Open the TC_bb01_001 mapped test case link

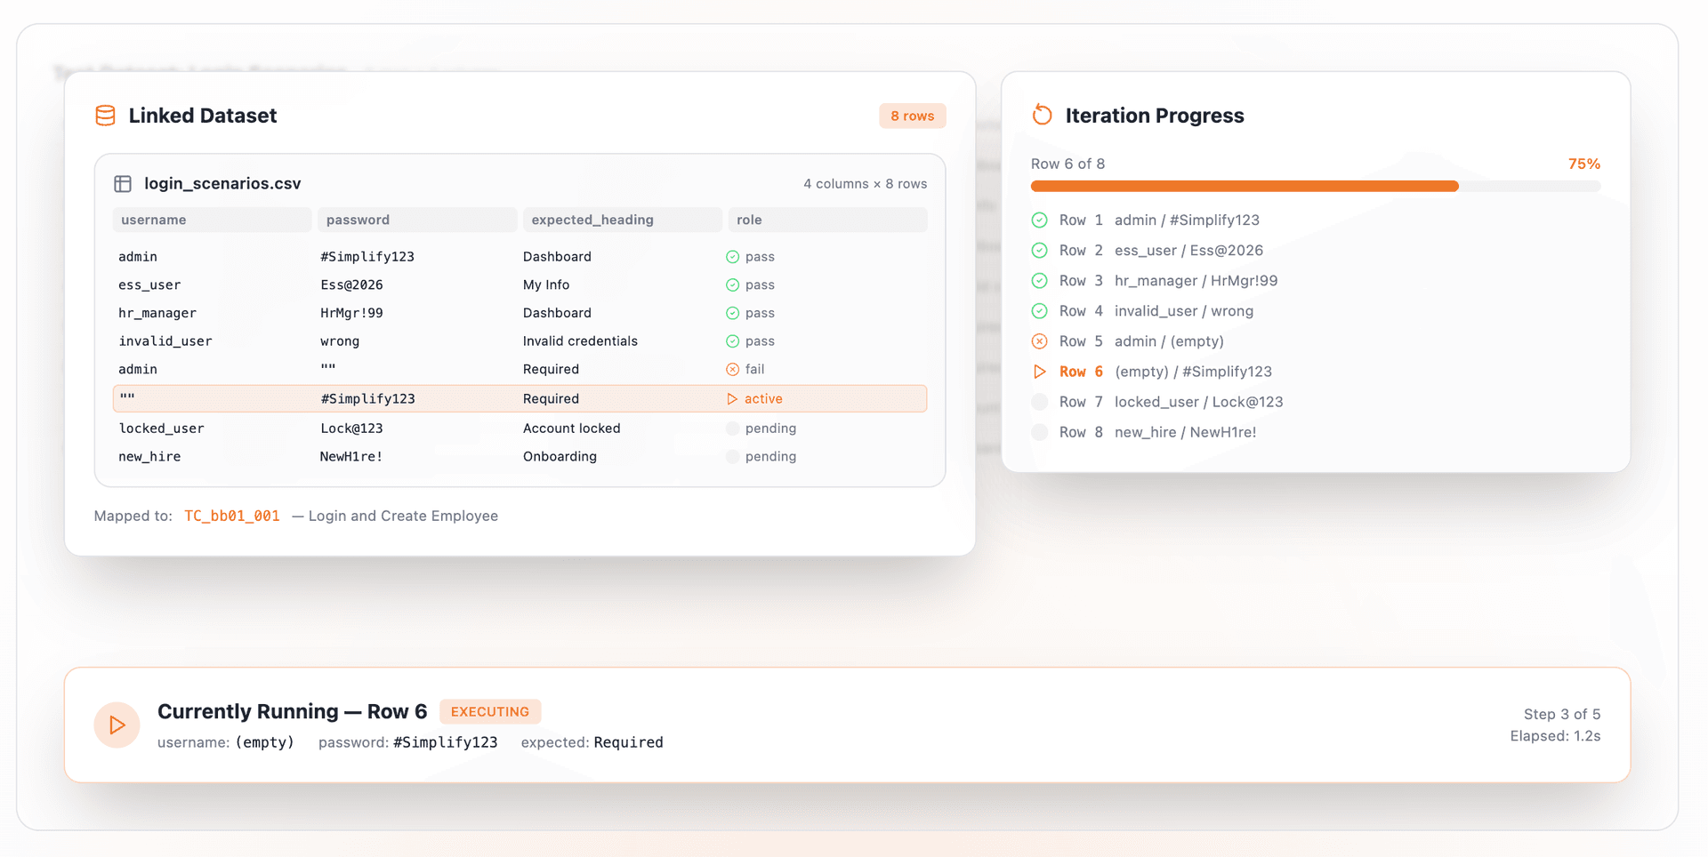[x=231, y=516]
